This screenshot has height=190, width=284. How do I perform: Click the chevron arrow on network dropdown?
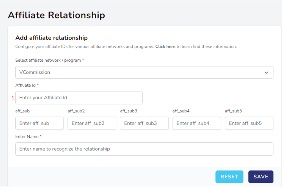266,72
